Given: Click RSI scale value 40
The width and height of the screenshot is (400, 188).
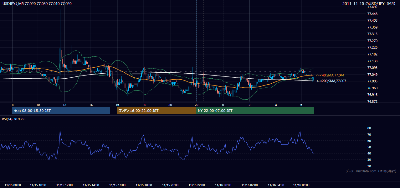Looking at the screenshot, I should point(369,153).
